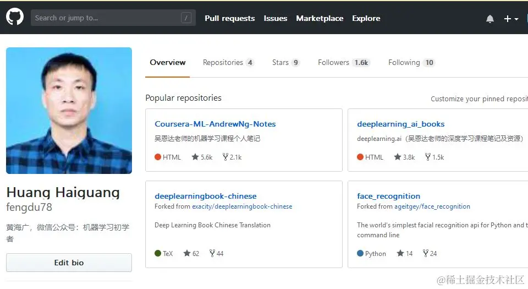This screenshot has height=289, width=528.
Task: Click star icon showing 3.8k stars
Action: click(x=397, y=157)
